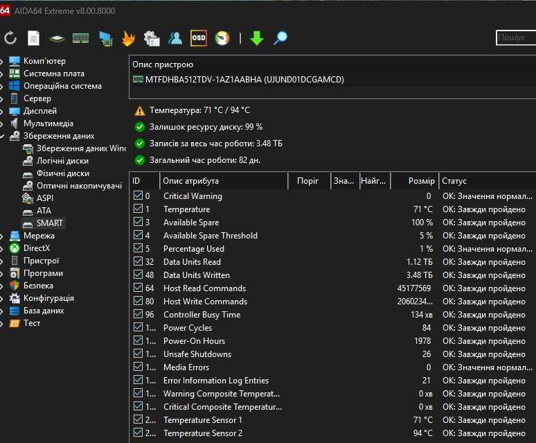
Task: Open the OSD panel icon
Action: (x=199, y=38)
